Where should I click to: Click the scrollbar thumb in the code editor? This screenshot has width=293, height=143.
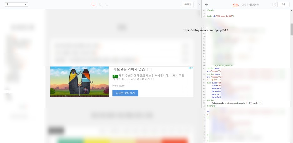point(291,29)
